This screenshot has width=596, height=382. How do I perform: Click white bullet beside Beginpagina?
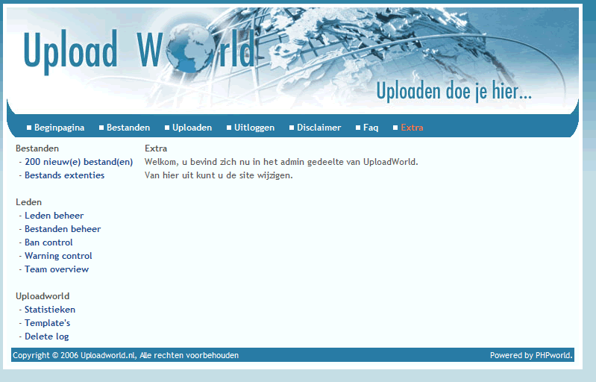29,128
